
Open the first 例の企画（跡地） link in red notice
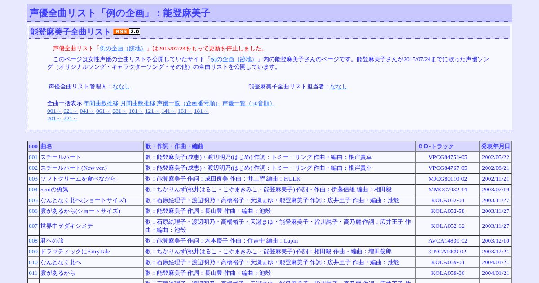coord(123,49)
